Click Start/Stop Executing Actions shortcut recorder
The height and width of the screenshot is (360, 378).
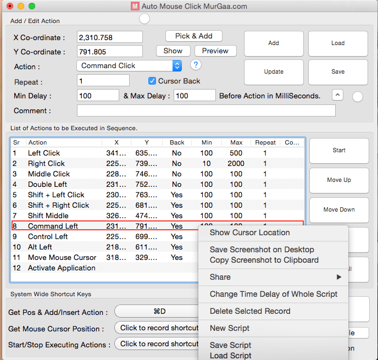157,344
